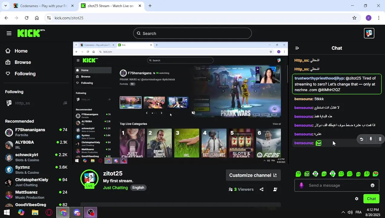Switch to the Codenames browser tab
This screenshot has height=218, width=385.
point(43,6)
